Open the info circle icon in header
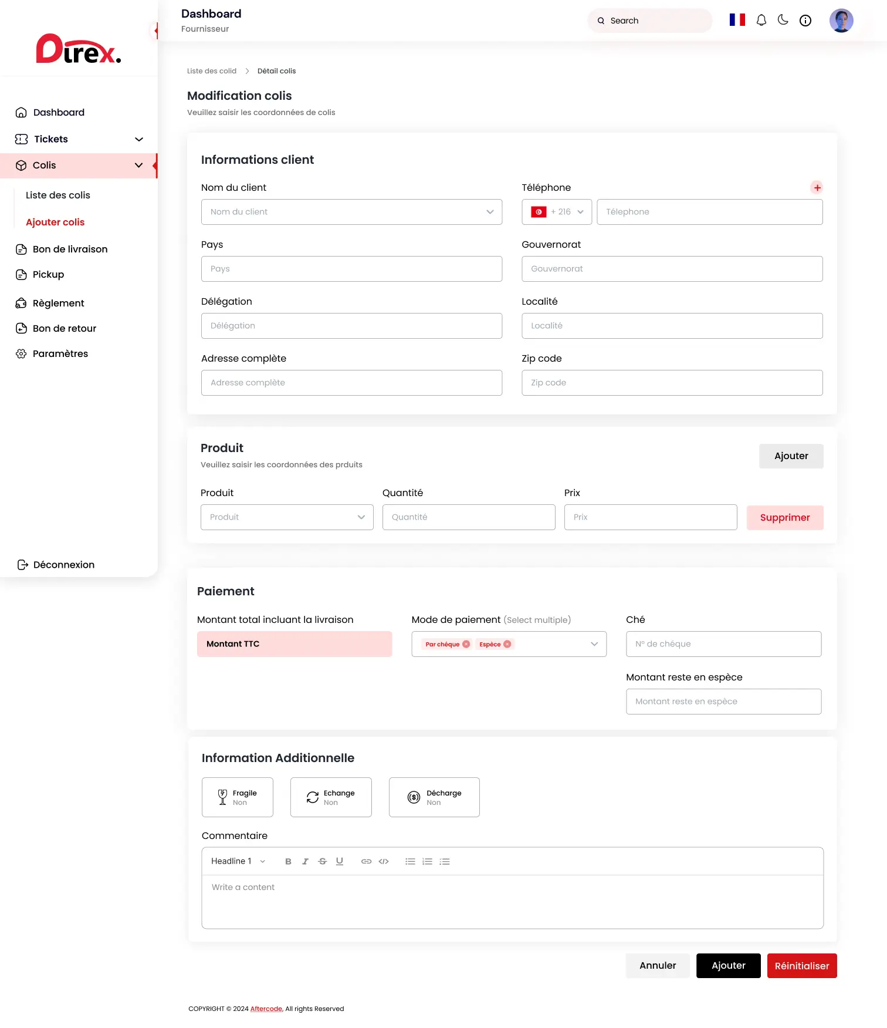The height and width of the screenshot is (1028, 887). click(805, 21)
